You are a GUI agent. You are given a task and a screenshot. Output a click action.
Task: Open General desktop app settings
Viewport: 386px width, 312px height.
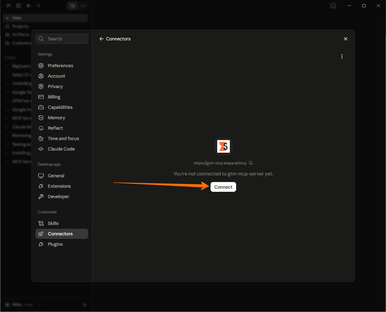pos(62,176)
